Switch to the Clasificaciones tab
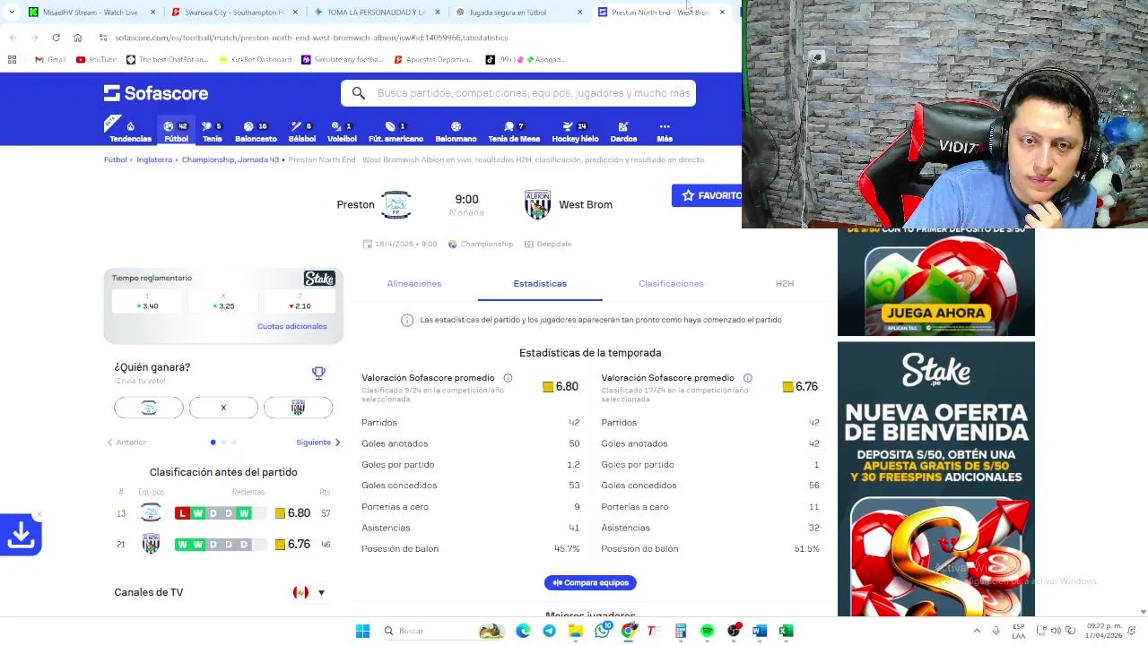 [671, 283]
